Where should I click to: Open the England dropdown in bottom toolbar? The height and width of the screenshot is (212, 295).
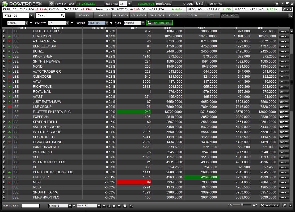coord(70,206)
